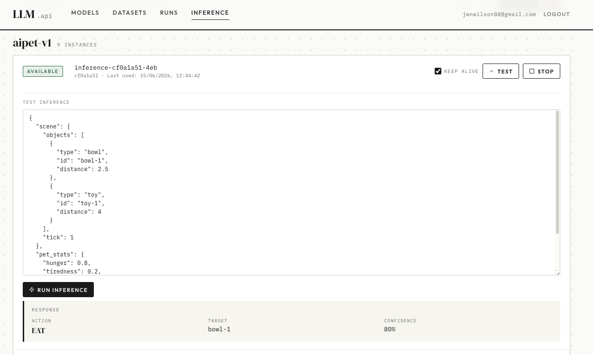Click the "tick": 1 line
Screen dimensions: 593x355
(58, 237)
